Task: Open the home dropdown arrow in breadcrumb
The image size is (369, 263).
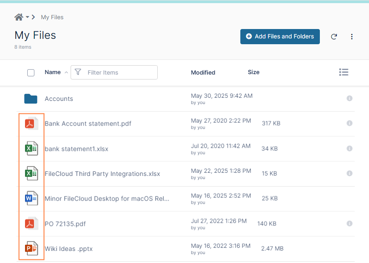Action: pos(27,17)
